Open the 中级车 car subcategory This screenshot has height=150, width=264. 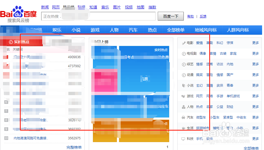pyautogui.click(x=241, y=117)
